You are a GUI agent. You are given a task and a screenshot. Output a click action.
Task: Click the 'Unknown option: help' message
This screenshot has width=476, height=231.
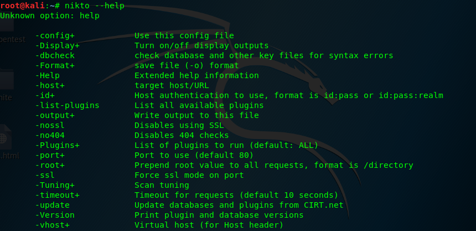click(50, 16)
